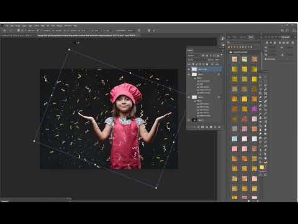Hide the third layer with eye icon
Viewport: 298px width, 224px height.
click(189, 97)
